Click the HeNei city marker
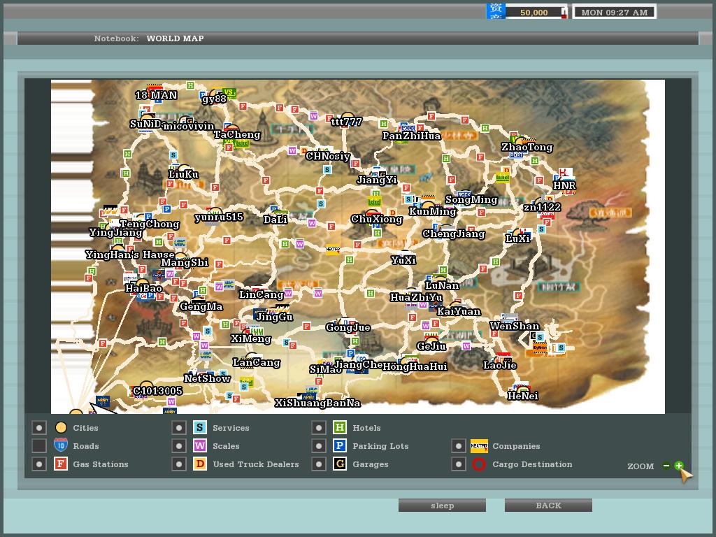 [x=522, y=389]
